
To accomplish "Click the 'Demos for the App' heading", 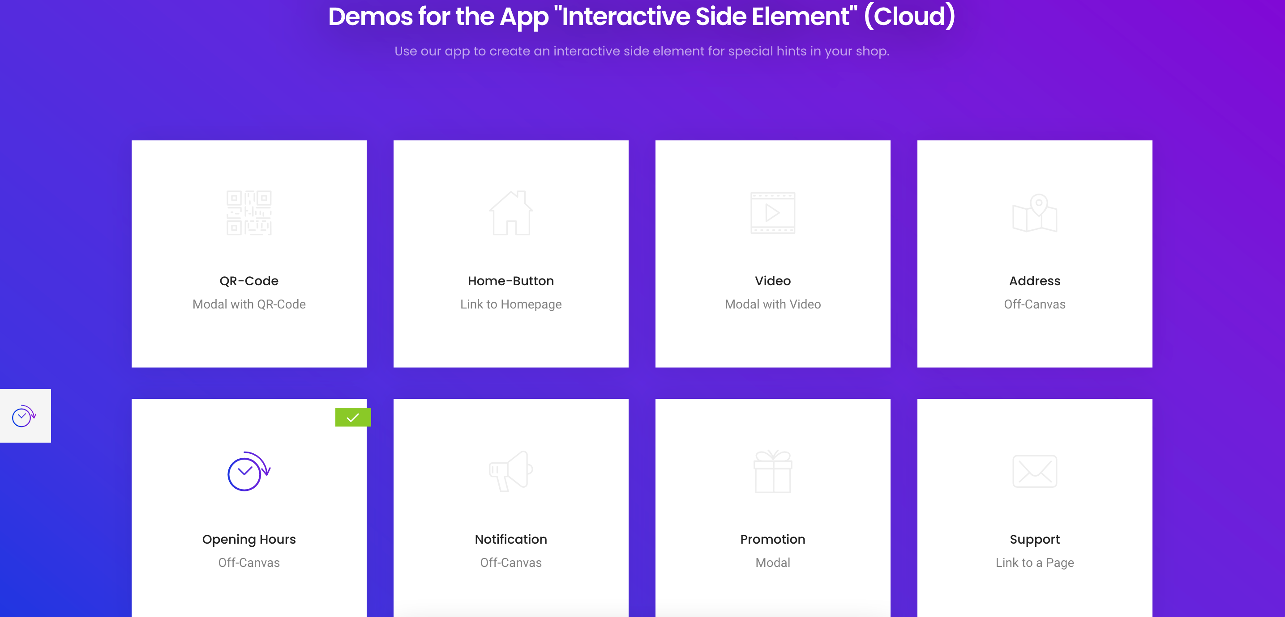I will click(642, 16).
